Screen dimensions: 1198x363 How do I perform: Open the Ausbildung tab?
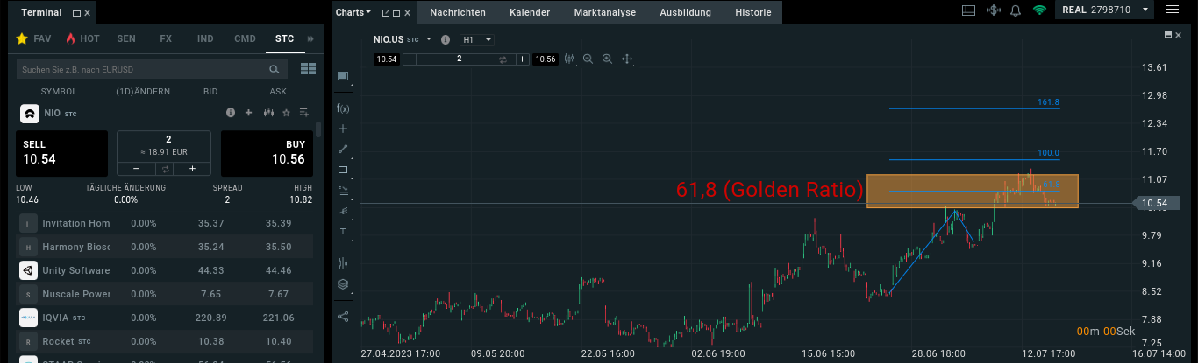tap(686, 12)
